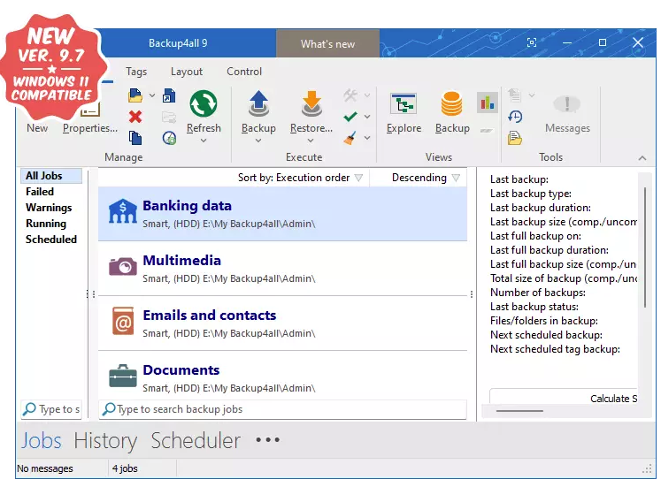This screenshot has height=487, width=661.
Task: Select the Multimedia job title
Action: click(181, 260)
